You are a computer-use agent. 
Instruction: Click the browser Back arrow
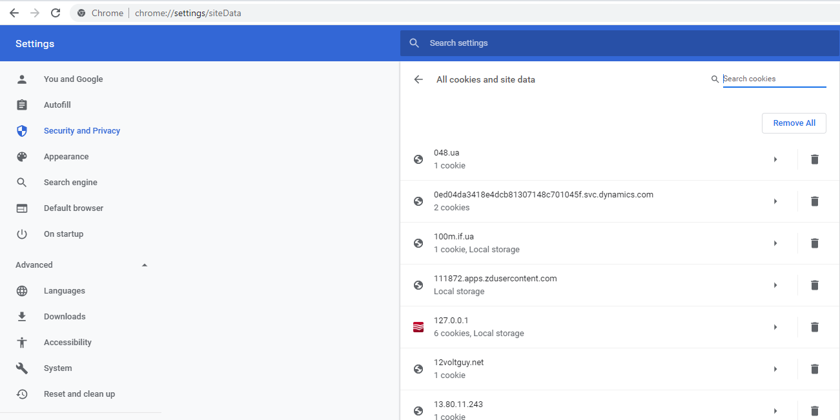(14, 13)
